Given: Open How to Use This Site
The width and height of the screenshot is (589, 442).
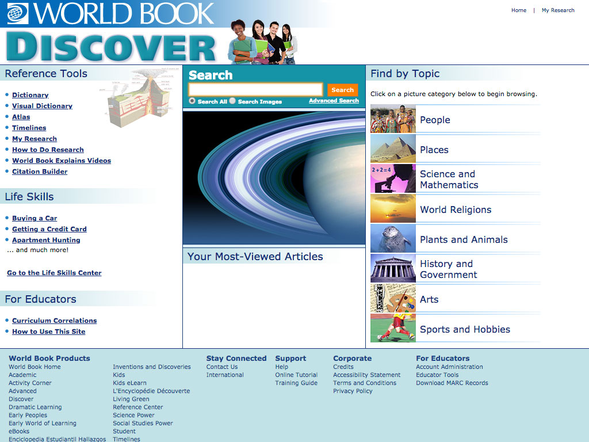Looking at the screenshot, I should (48, 331).
